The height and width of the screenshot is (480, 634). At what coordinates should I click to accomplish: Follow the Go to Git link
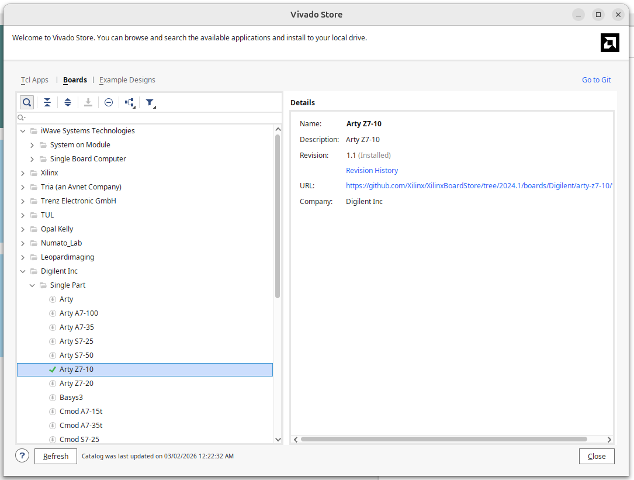click(x=596, y=80)
